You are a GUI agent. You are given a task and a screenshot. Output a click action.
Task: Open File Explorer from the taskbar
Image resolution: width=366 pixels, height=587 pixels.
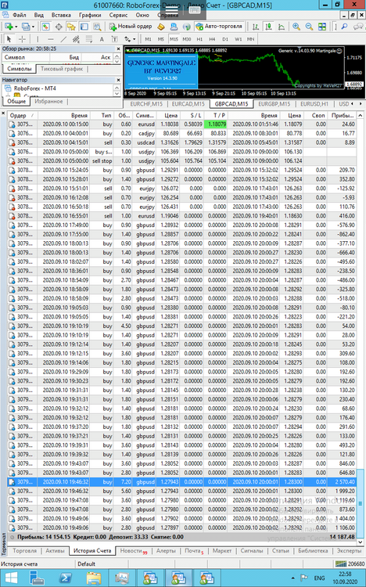click(94, 578)
